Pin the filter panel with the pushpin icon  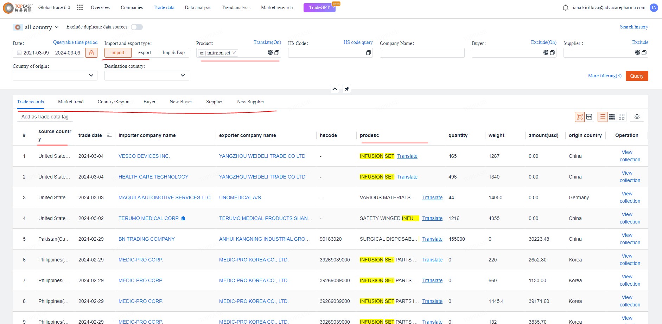(x=347, y=89)
